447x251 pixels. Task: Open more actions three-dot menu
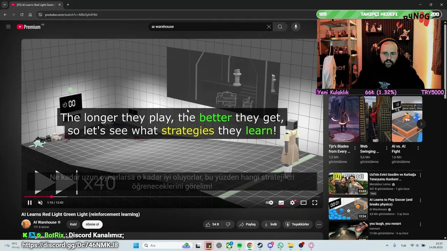click(x=319, y=225)
